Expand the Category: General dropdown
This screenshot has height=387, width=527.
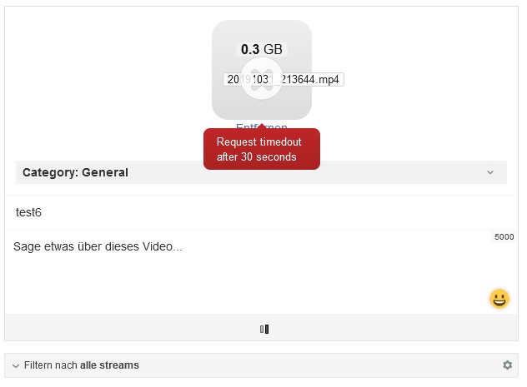coord(489,172)
